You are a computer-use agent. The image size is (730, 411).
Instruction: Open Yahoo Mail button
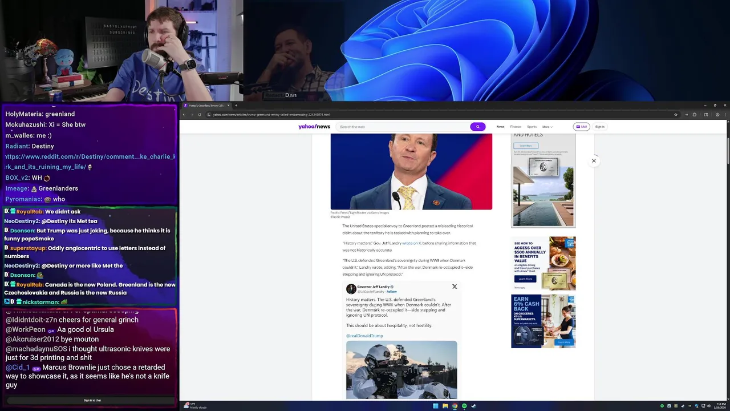(x=581, y=127)
